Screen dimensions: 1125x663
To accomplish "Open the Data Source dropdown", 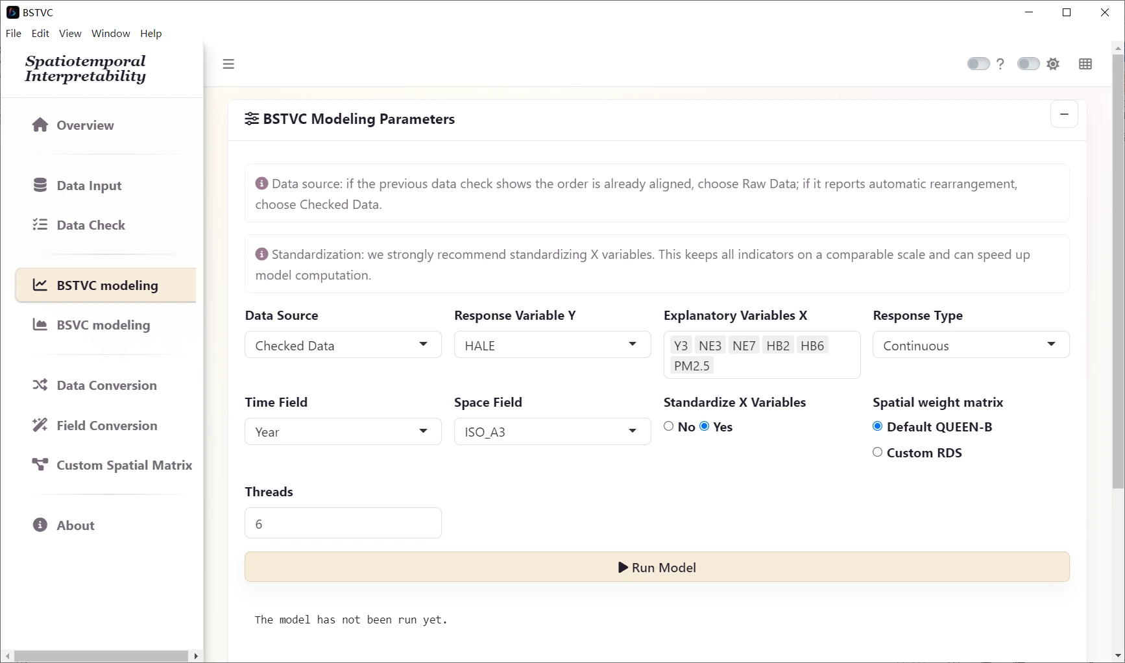I will [343, 344].
